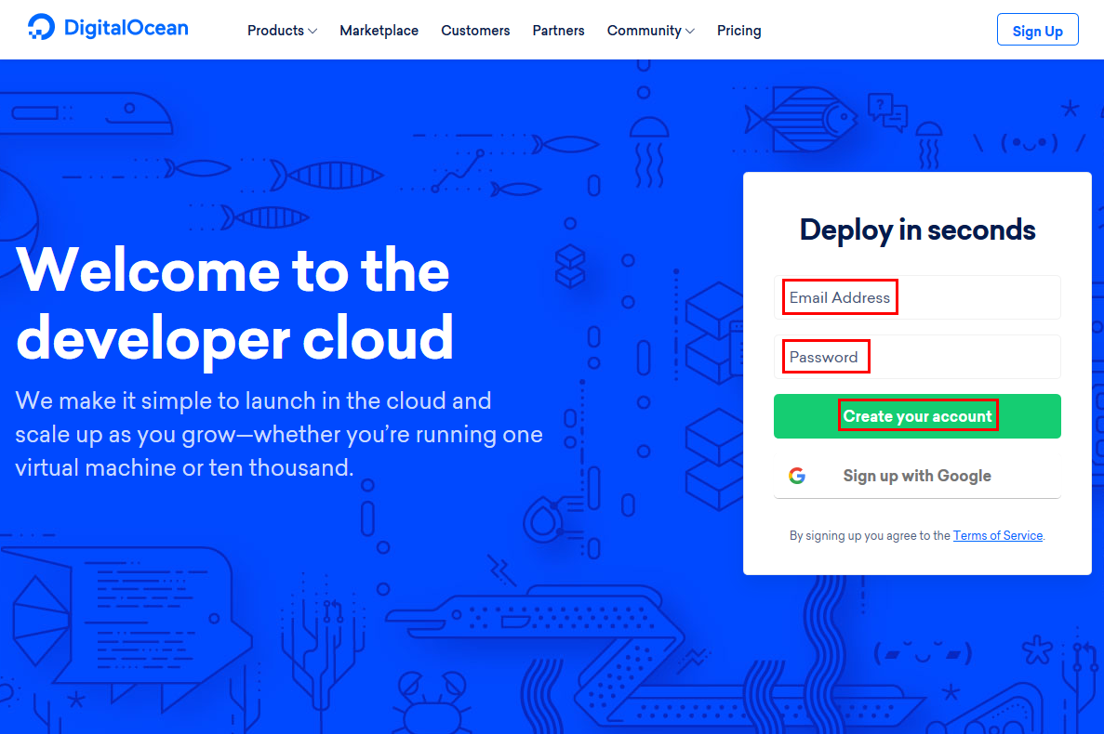Screen dimensions: 1104x734
Task: Focus the Password field
Action: point(917,357)
